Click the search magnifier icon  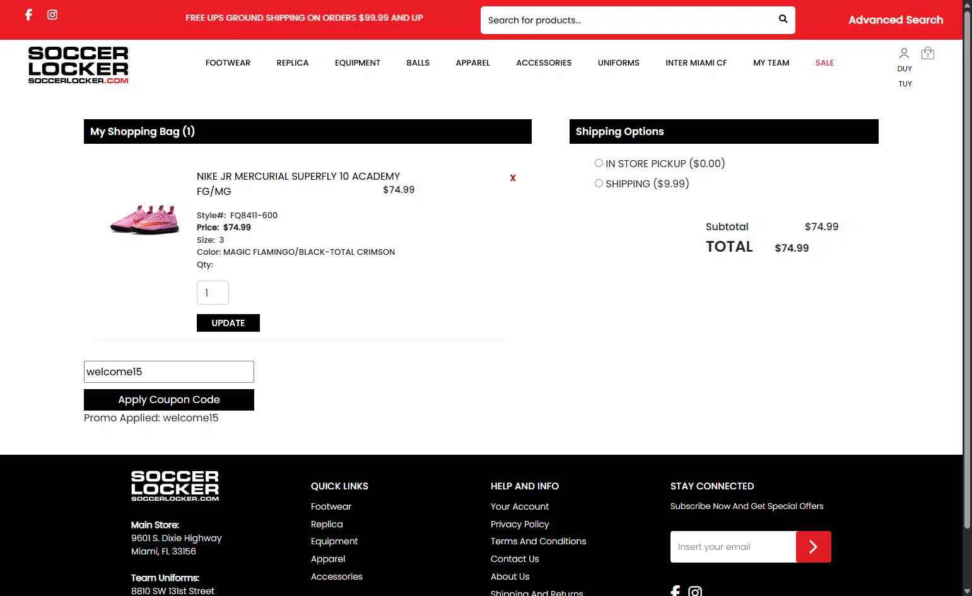pos(783,19)
